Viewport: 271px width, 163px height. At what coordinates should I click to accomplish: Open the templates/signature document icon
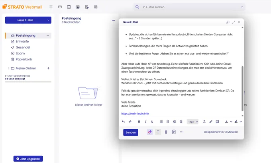tap(174, 132)
